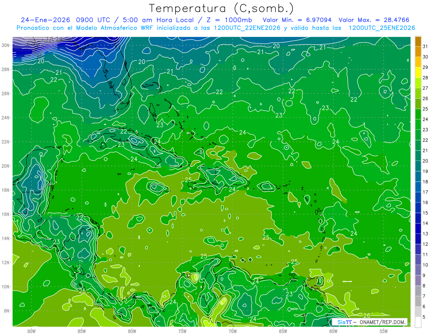Viewport: 435px width, 336px height.
Task: Click value 16 on the colour scale
Action: 426,203
